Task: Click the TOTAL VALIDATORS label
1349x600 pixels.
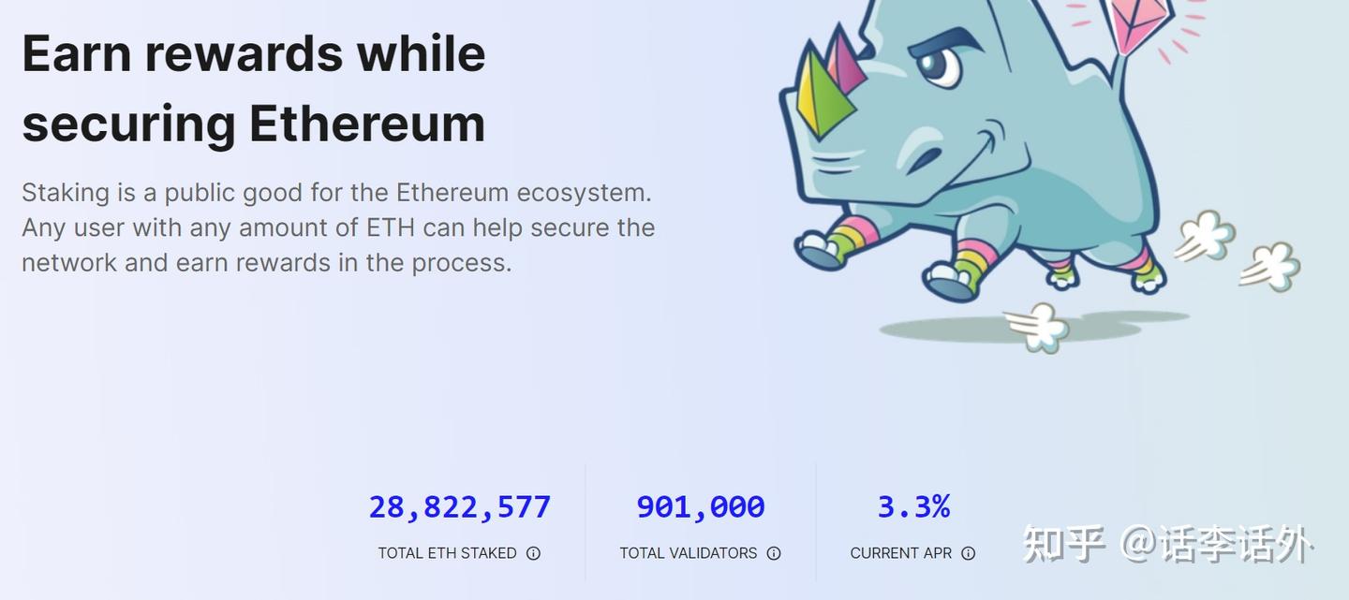Action: click(x=688, y=553)
